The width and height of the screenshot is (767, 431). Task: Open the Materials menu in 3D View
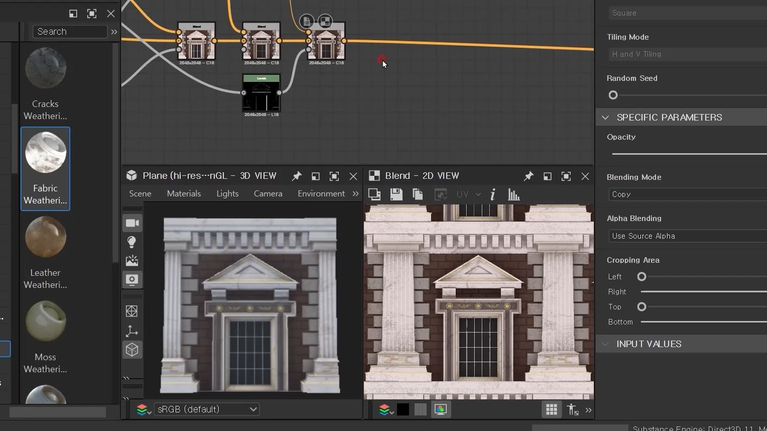184,193
